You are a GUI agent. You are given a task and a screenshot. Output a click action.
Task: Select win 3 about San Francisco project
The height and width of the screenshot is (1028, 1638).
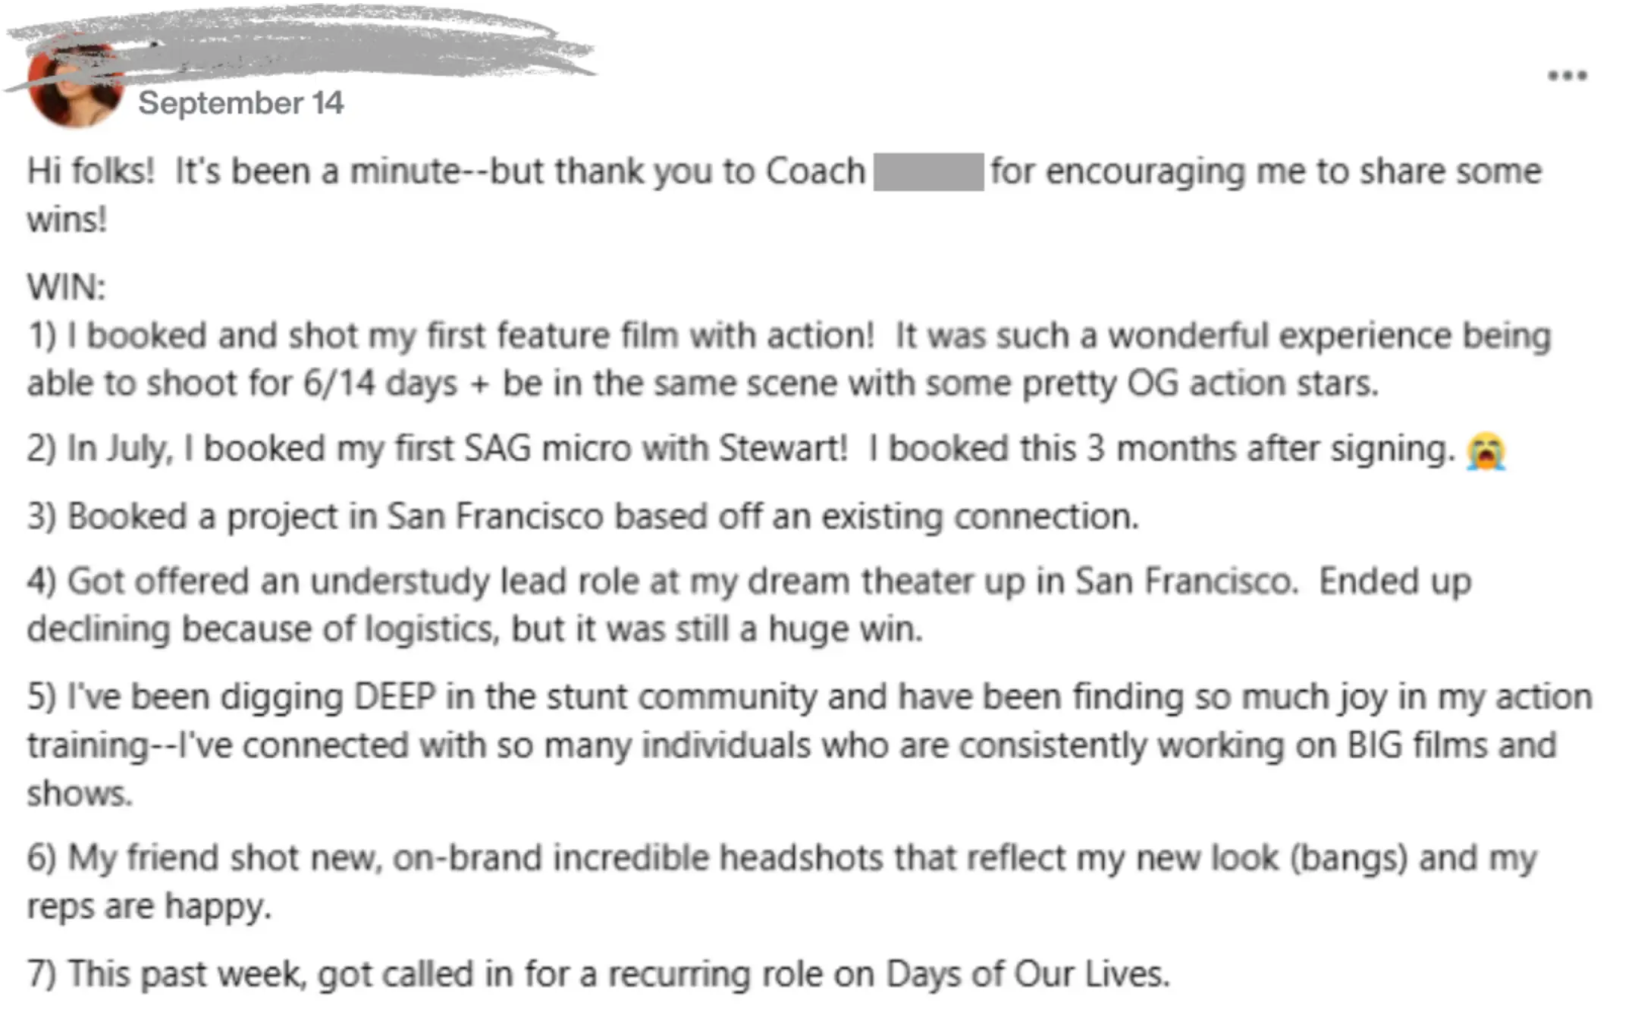click(582, 517)
